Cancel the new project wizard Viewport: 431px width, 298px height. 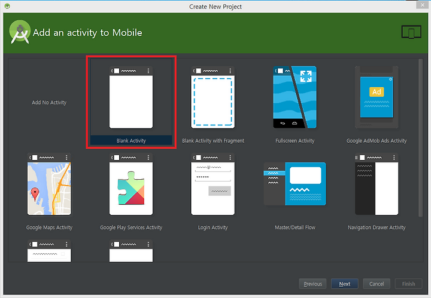pyautogui.click(x=377, y=284)
